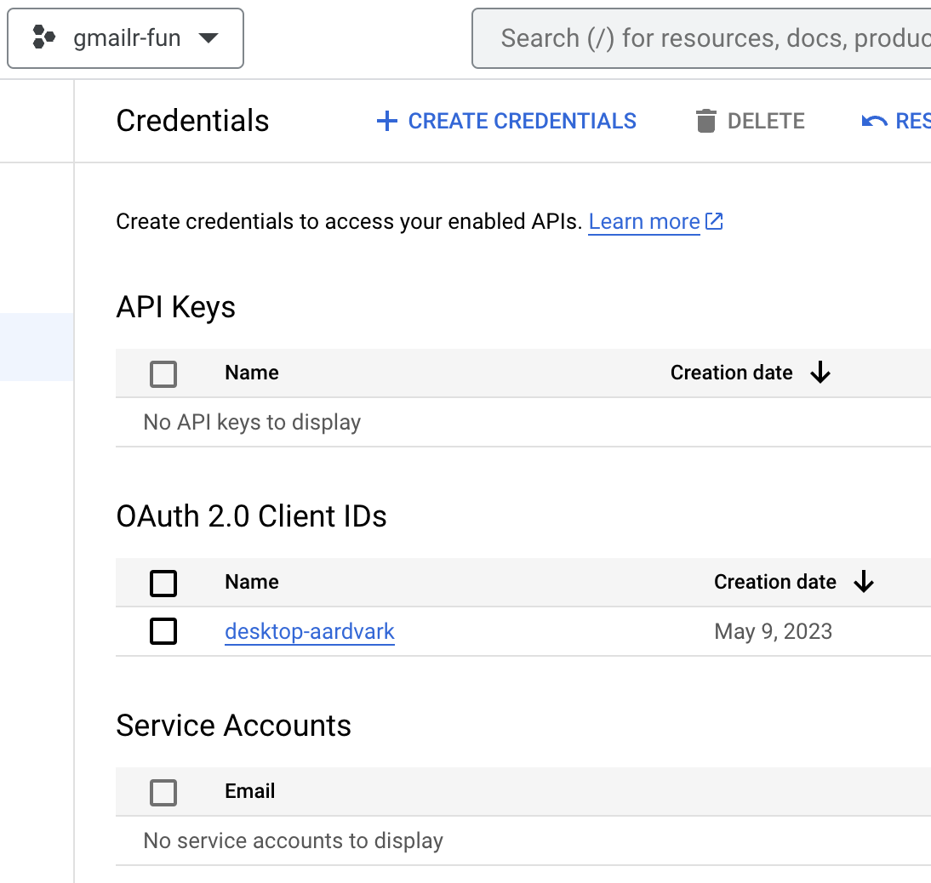The width and height of the screenshot is (931, 883).
Task: Click the plus icon beside CREATE CREDENTIALS
Action: tap(387, 121)
